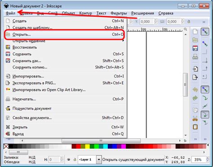Screen dimensions: 213x167
Task: Choose Импортировать... menu entry
Action: point(65,76)
